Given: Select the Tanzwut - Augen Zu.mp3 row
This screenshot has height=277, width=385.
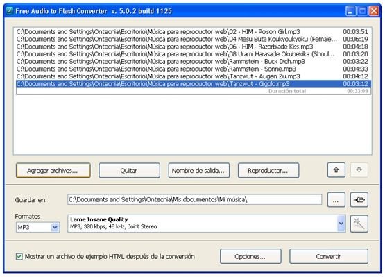Looking at the screenshot, I should pos(194,76).
